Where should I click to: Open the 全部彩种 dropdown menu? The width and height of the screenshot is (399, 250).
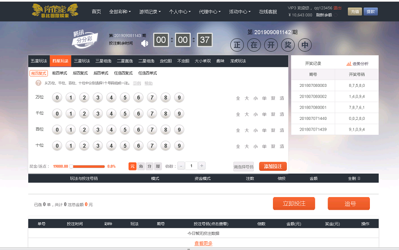[119, 12]
